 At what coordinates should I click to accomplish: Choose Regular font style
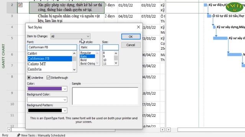(x=88, y=53)
